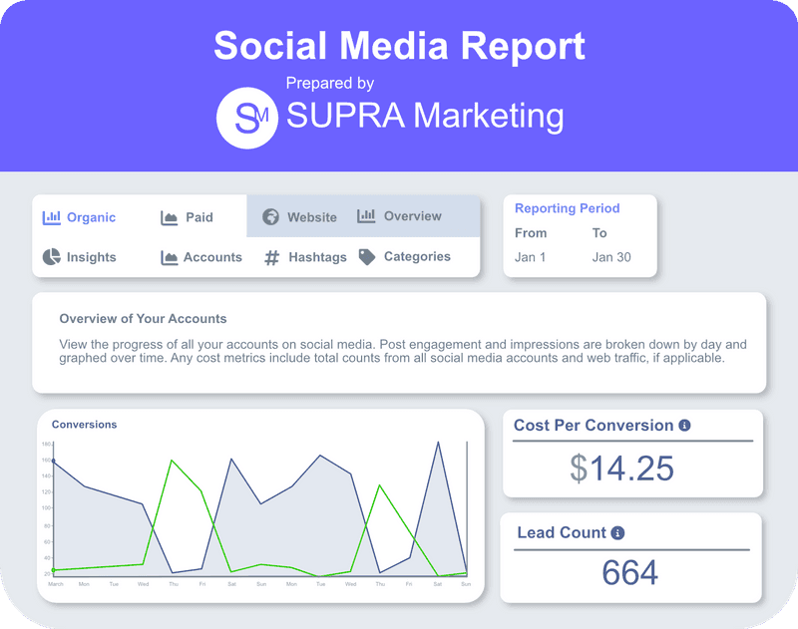This screenshot has height=629, width=798.
Task: Click the Website globe icon
Action: coord(270,217)
